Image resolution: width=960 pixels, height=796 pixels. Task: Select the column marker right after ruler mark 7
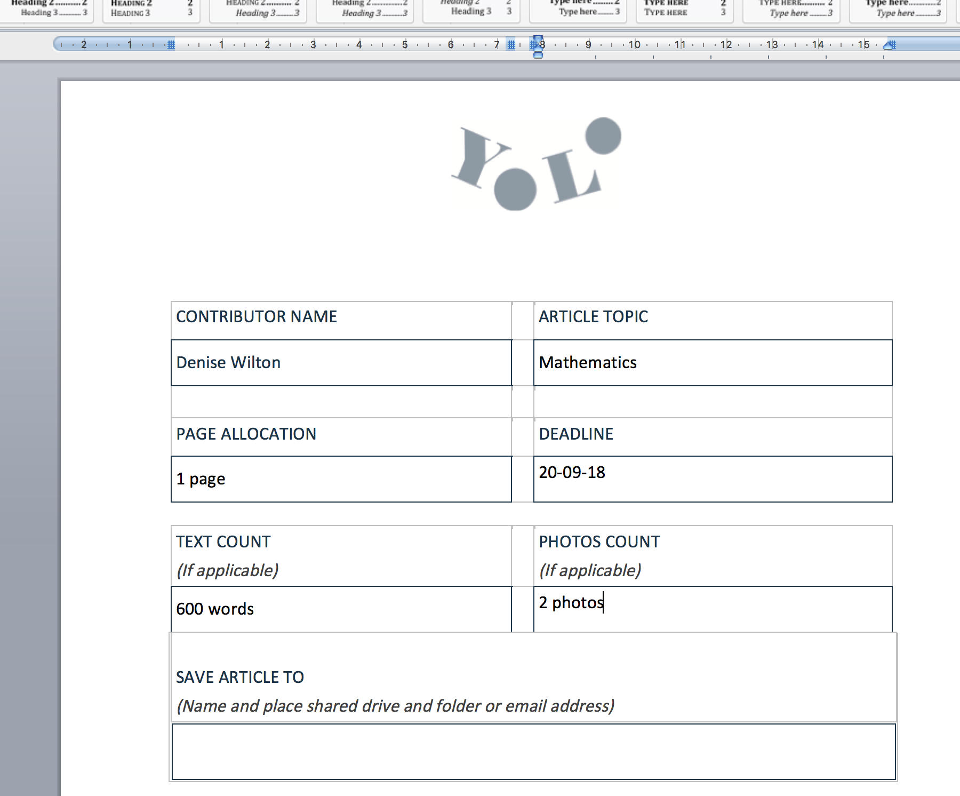pos(511,45)
